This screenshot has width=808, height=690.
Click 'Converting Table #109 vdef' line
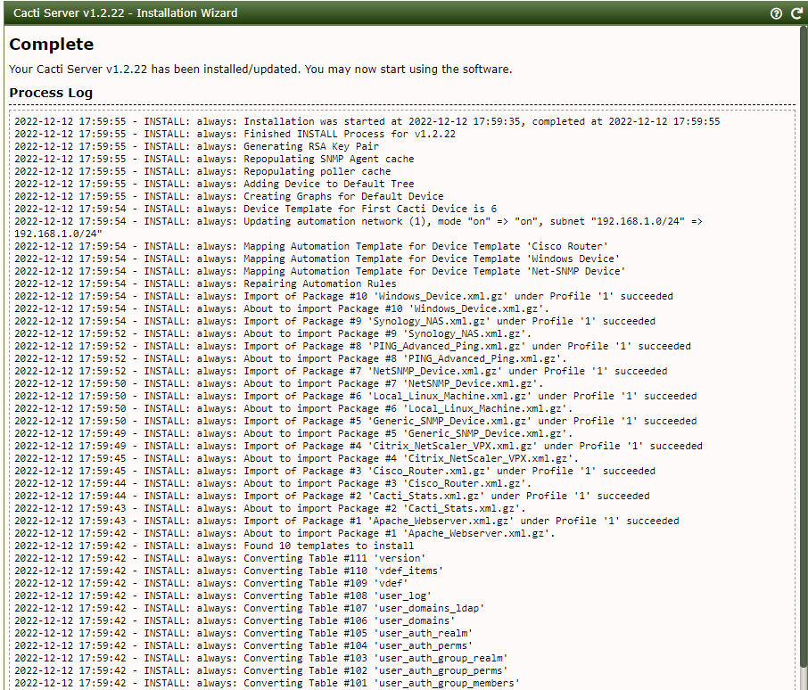tap(211, 583)
